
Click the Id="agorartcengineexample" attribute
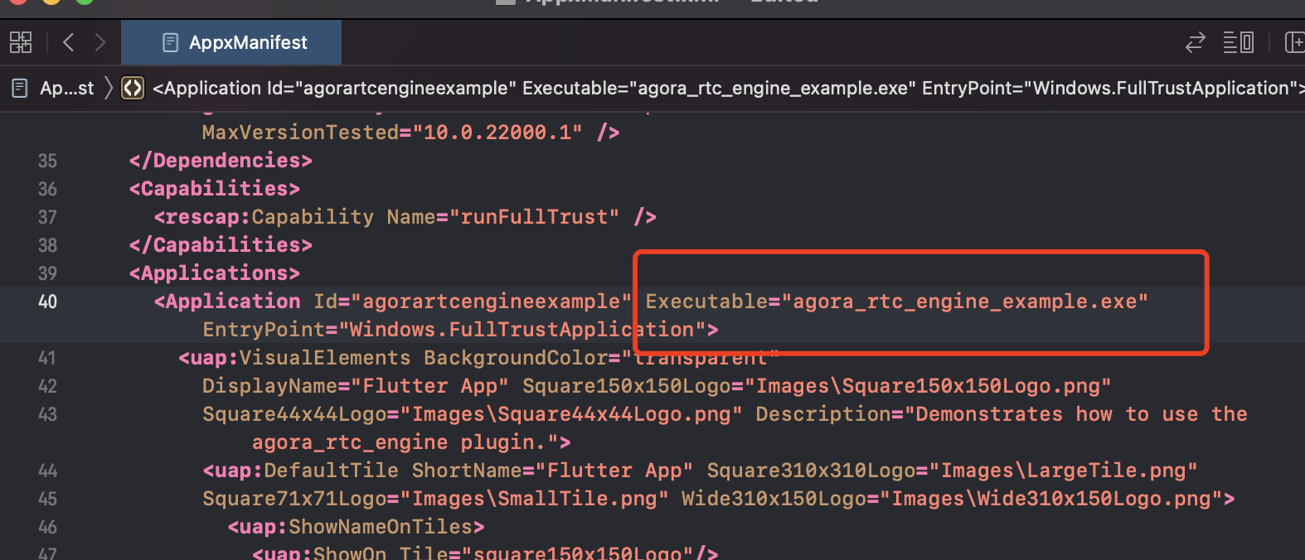click(x=473, y=302)
